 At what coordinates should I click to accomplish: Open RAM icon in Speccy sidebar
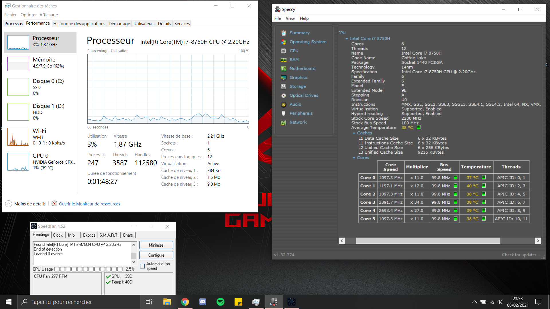(284, 60)
